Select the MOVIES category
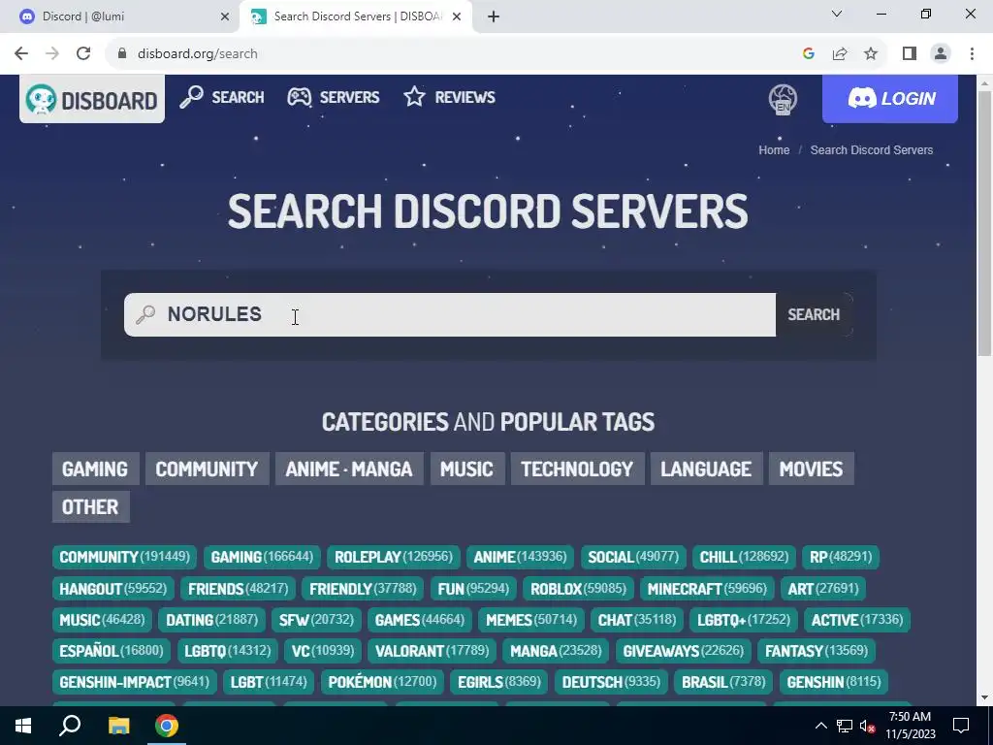993x745 pixels. (x=812, y=469)
